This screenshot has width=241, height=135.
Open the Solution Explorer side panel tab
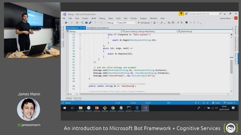235,43
